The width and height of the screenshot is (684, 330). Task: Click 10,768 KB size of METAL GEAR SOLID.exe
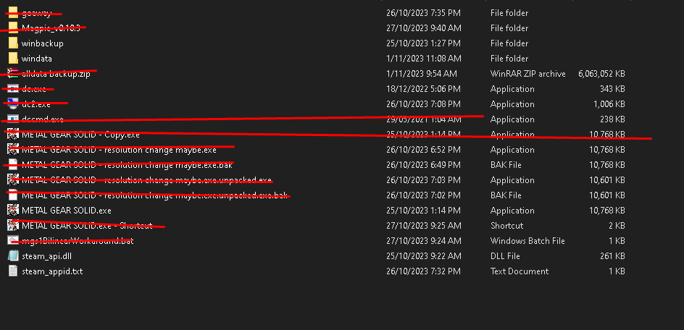coord(606,211)
